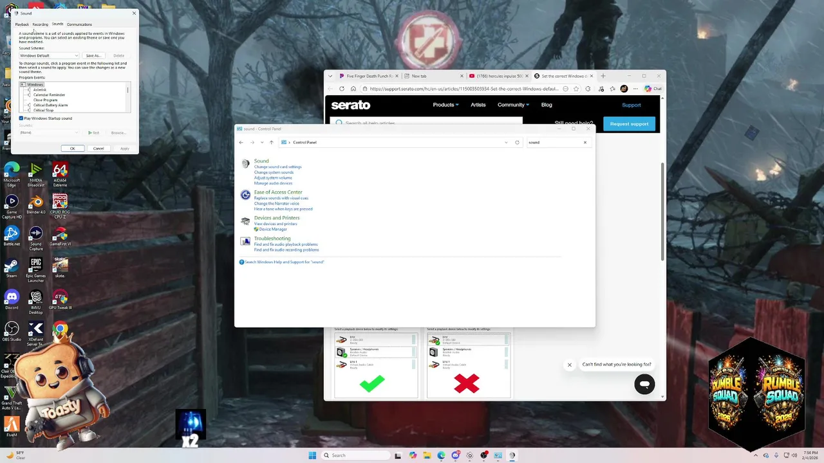Click the browser page vertical scrollbar

click(x=662, y=211)
